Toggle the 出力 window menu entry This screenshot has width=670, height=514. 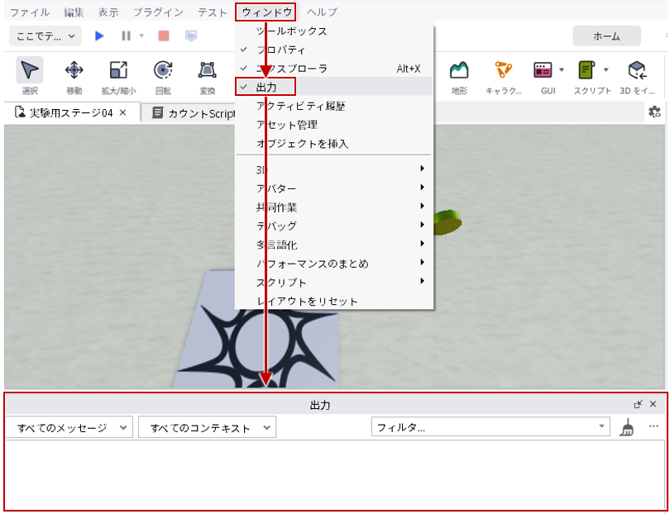[334, 87]
